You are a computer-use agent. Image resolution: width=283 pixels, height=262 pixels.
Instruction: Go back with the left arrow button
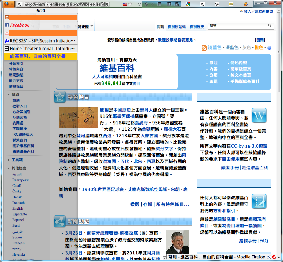point(146,4)
